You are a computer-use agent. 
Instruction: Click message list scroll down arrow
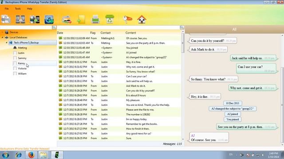pyautogui.click(x=183, y=139)
